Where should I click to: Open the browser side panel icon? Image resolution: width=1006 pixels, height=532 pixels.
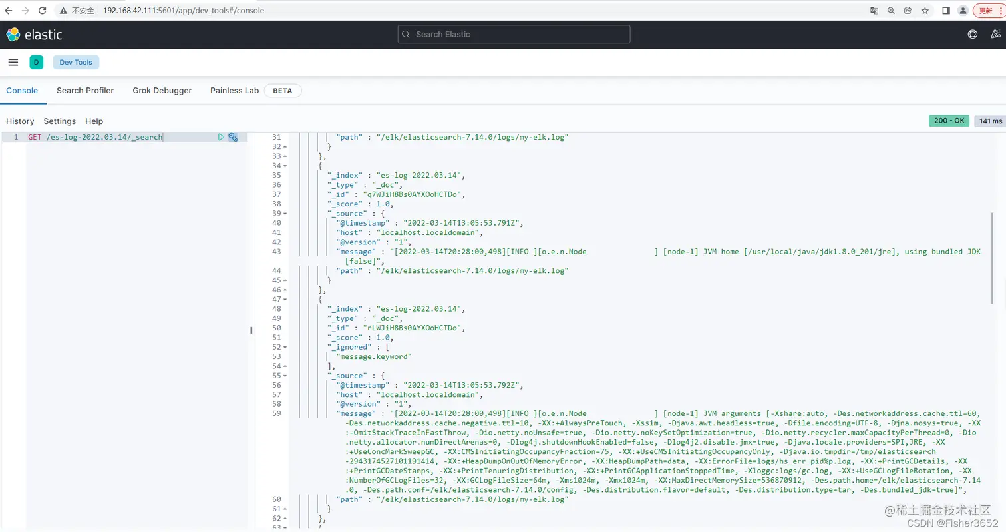[x=945, y=11]
